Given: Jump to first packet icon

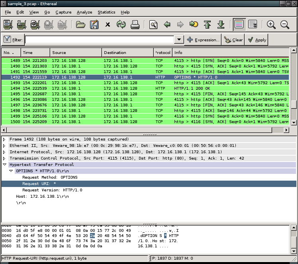Looking at the screenshot, I should click(207, 25).
